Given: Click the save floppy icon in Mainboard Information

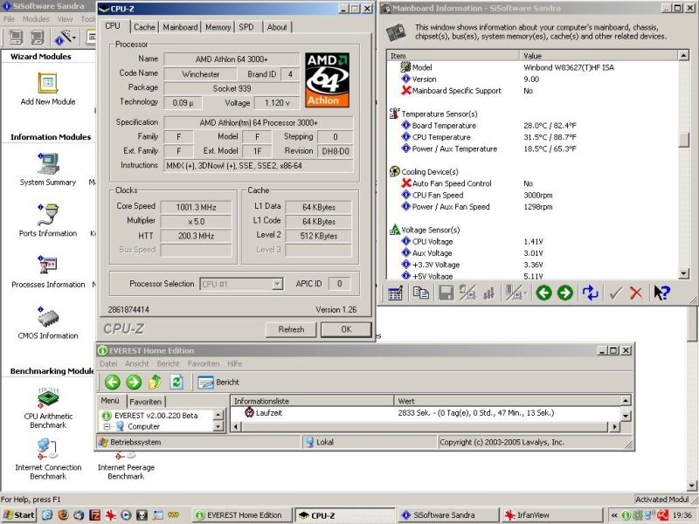Looking at the screenshot, I should click(446, 293).
